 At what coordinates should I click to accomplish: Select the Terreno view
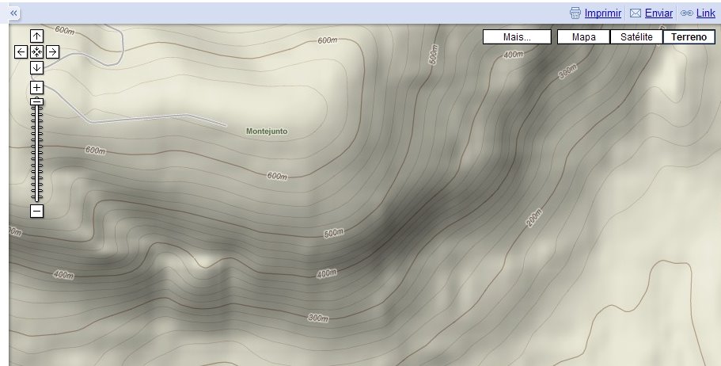click(x=689, y=37)
